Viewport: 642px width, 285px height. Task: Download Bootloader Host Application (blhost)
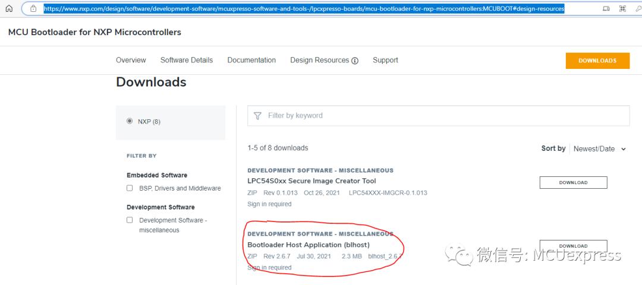pyautogui.click(x=573, y=246)
